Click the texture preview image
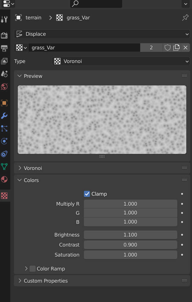The width and height of the screenshot is (192, 302). point(102,120)
